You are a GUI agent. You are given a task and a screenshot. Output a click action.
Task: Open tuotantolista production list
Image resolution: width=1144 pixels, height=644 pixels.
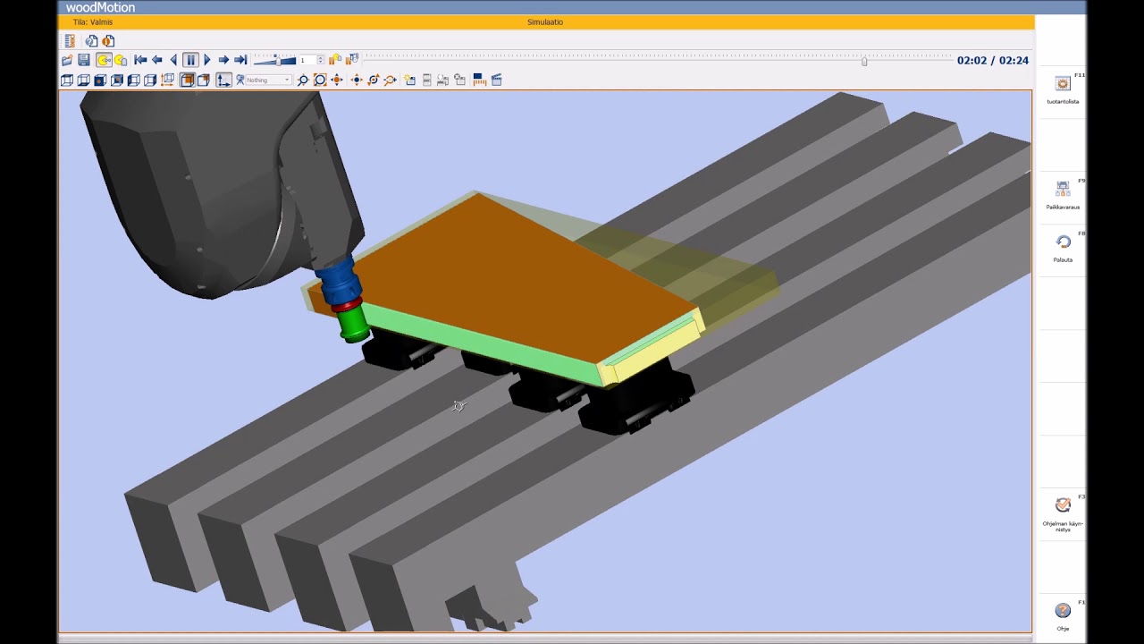pos(1063,89)
